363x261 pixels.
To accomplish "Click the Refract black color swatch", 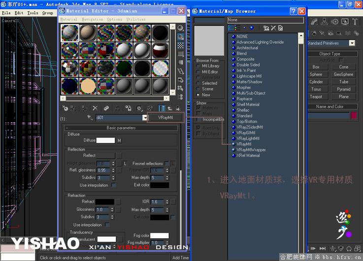I will pos(105,202).
